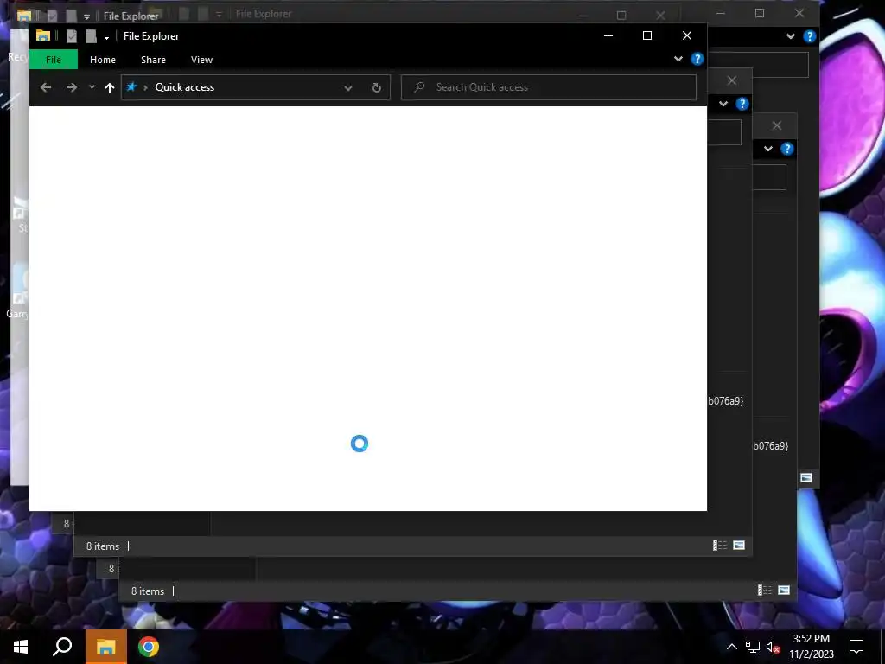Open the address bar previous locations dropdown
This screenshot has height=664, width=885.
coord(348,87)
